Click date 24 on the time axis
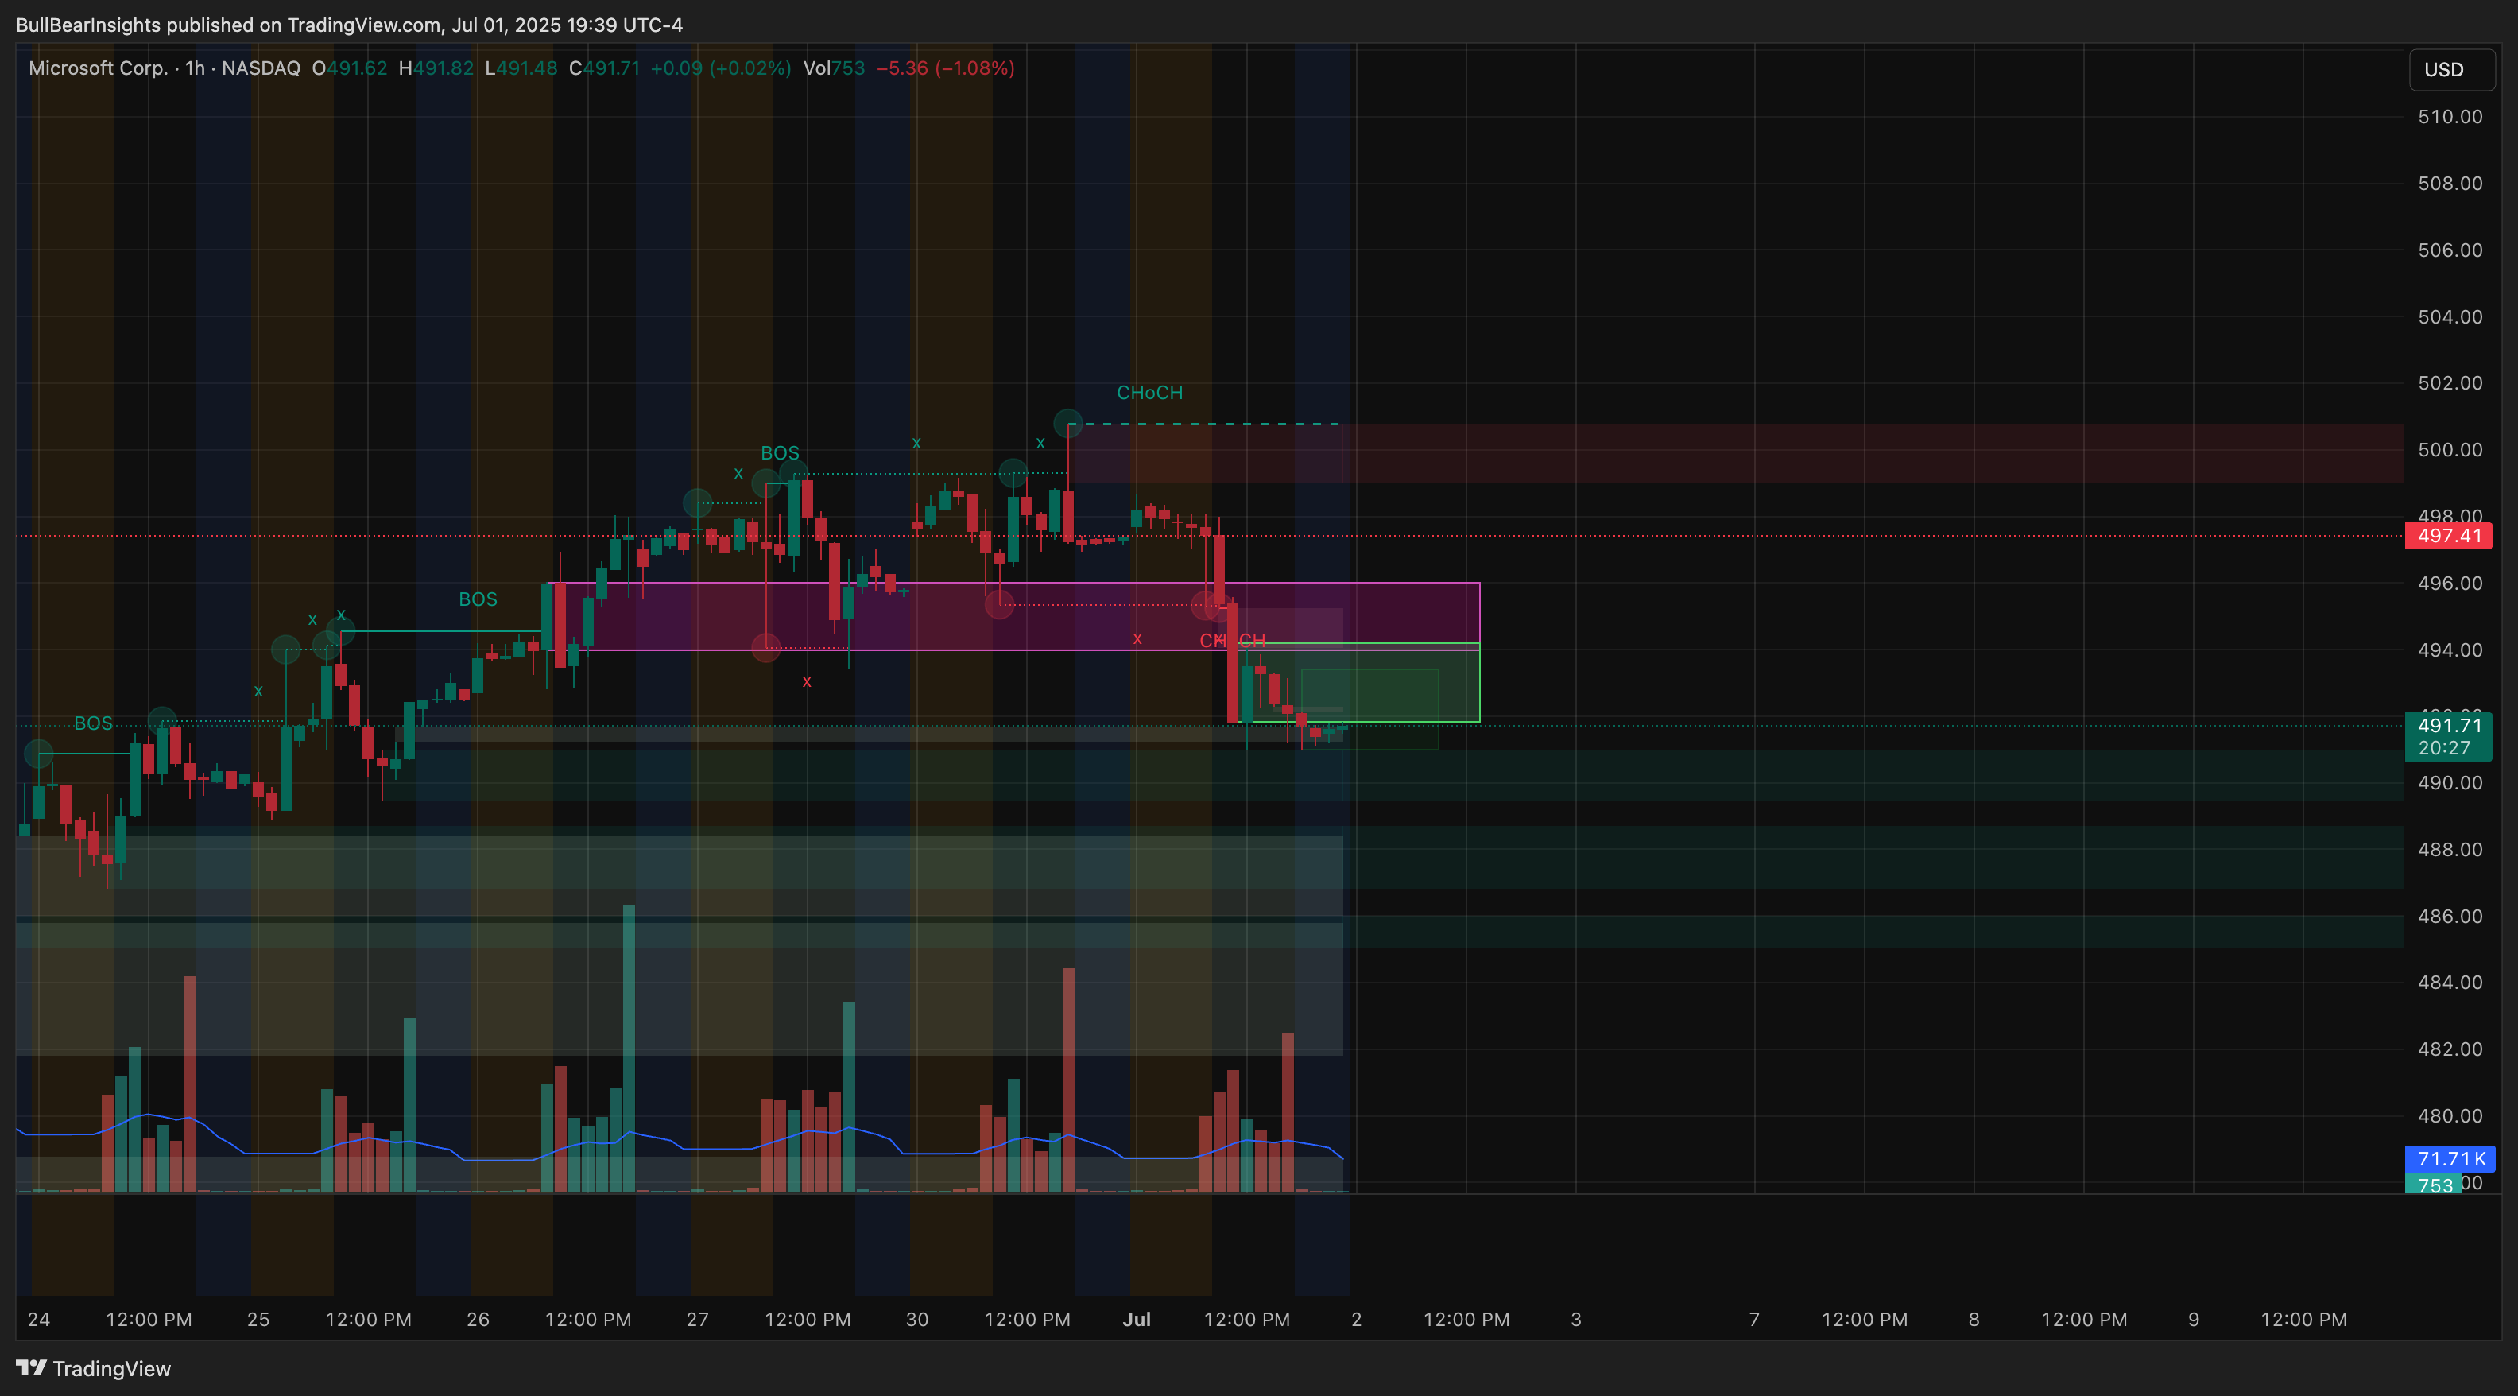Screen dimensions: 2518x1396 point(39,1320)
